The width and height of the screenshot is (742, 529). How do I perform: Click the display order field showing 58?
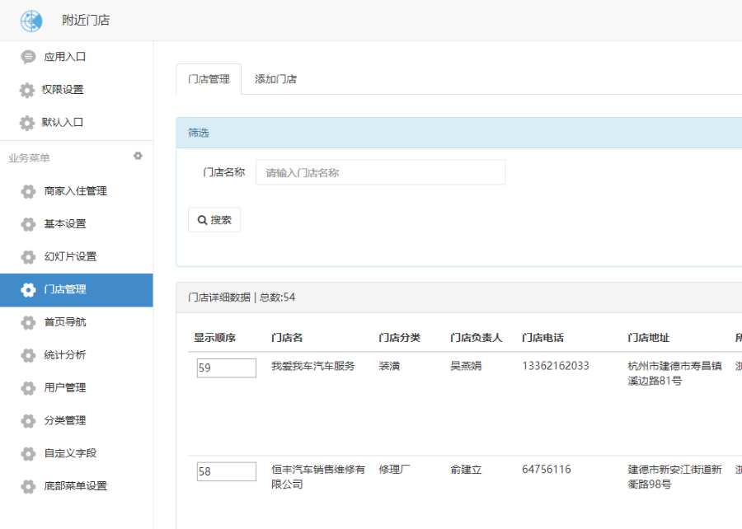pos(226,471)
